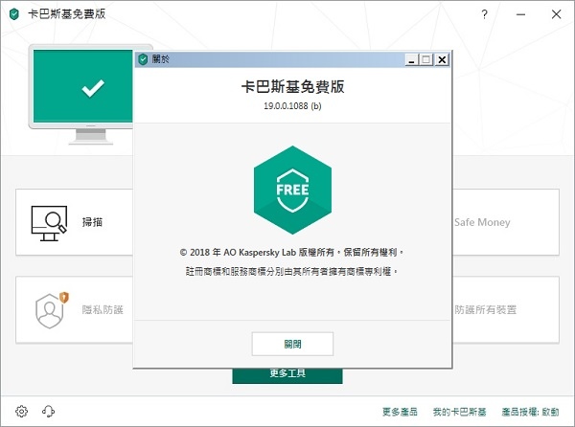Screen dimensions: 575x427
Task: Click the 產品授權: 啟動 link
Action: (x=530, y=412)
